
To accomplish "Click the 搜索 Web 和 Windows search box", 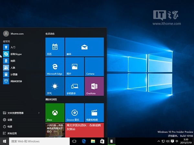I will point(39,141).
